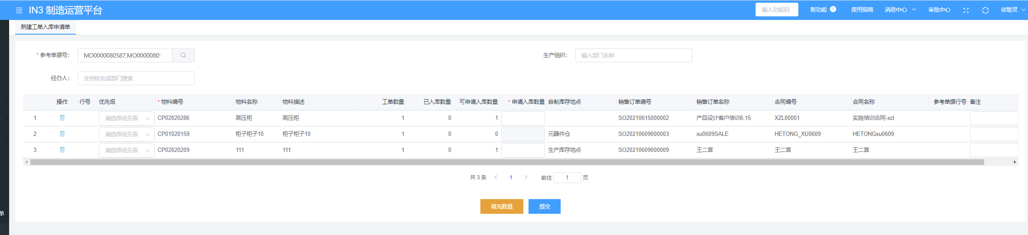Click the horizontal table scrollbar
Viewport: 1028px width, 235px height.
click(507, 162)
